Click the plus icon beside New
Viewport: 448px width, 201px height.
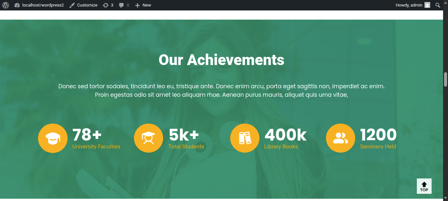(x=137, y=5)
